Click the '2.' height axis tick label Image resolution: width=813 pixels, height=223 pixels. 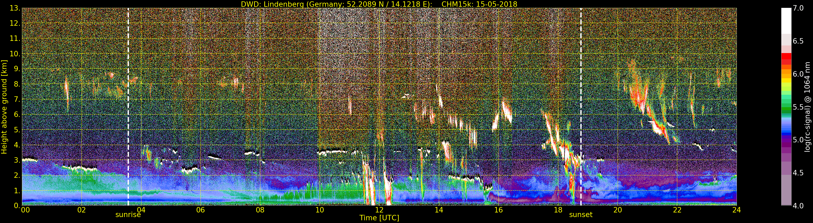coord(17,175)
